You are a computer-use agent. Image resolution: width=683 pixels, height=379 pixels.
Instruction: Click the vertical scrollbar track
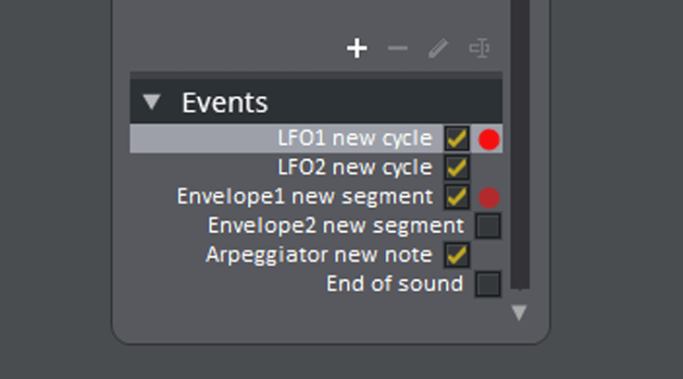[520, 143]
